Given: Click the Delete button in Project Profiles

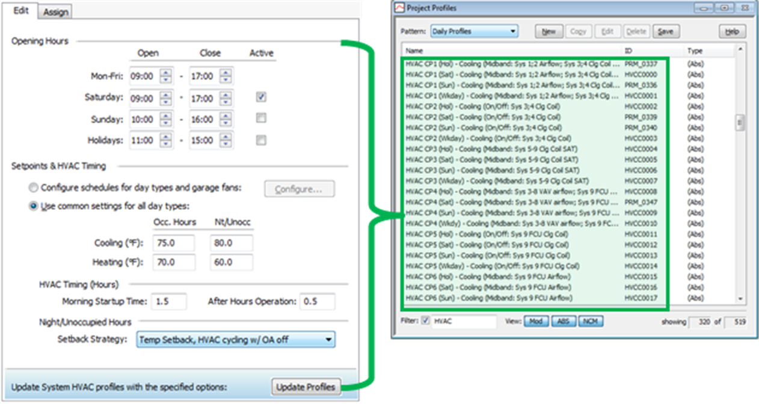Looking at the screenshot, I should (x=636, y=32).
